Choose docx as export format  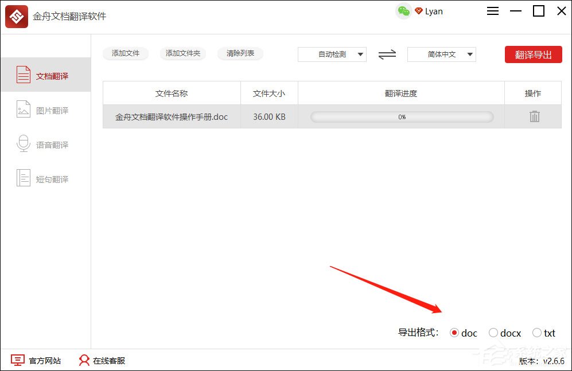point(493,333)
